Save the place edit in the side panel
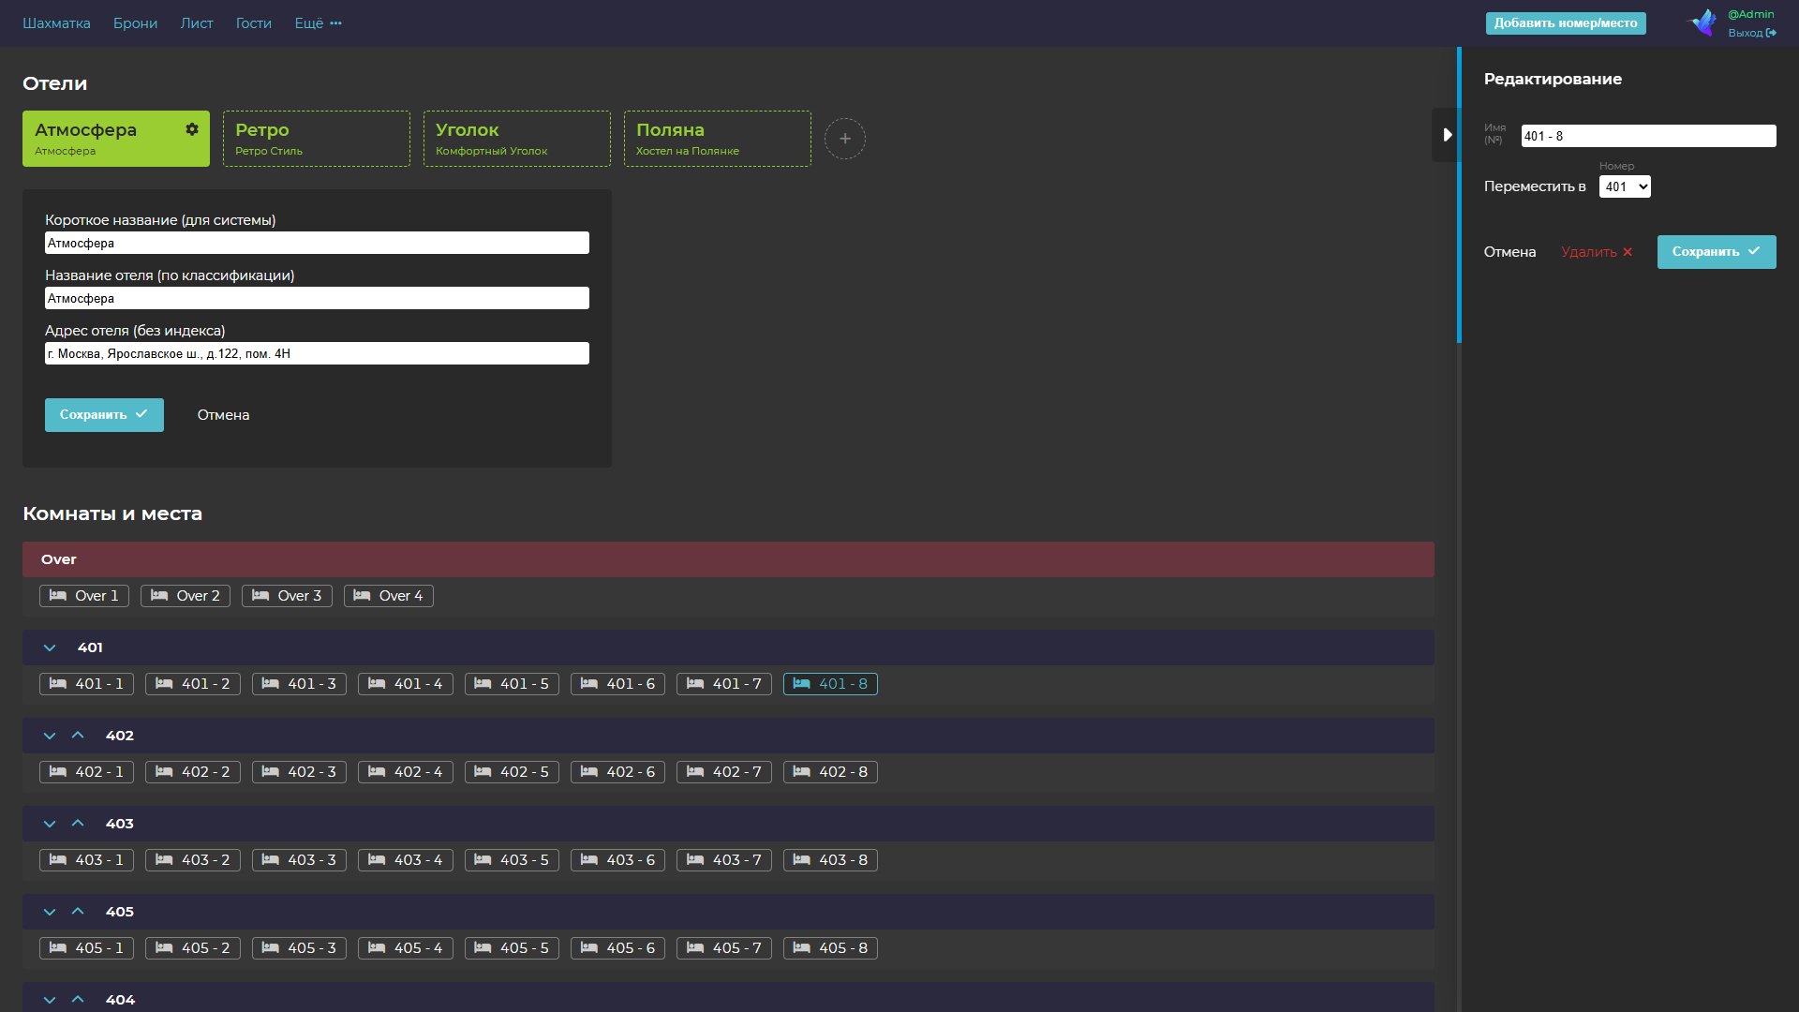The image size is (1799, 1012). coord(1717,252)
